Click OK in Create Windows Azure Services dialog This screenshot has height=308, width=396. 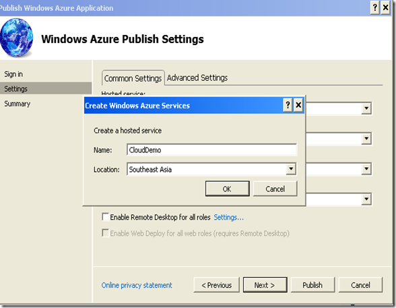pyautogui.click(x=228, y=189)
